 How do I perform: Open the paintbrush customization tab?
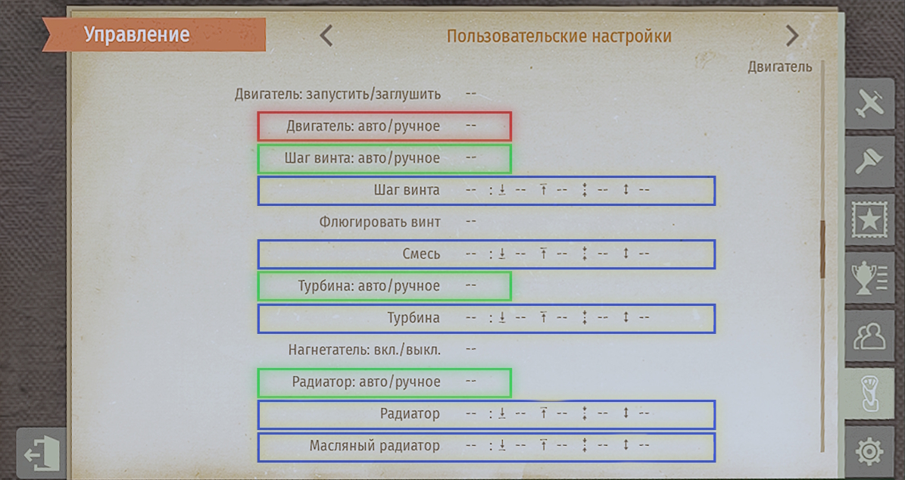coord(869,163)
